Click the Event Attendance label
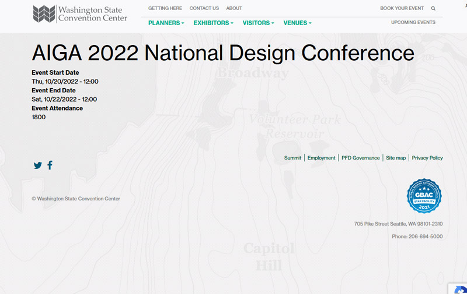This screenshot has width=467, height=294. [x=57, y=108]
